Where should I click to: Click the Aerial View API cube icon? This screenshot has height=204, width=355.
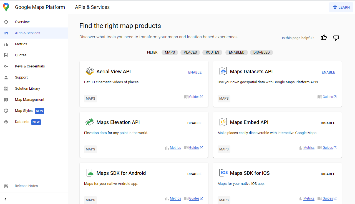pos(90,71)
